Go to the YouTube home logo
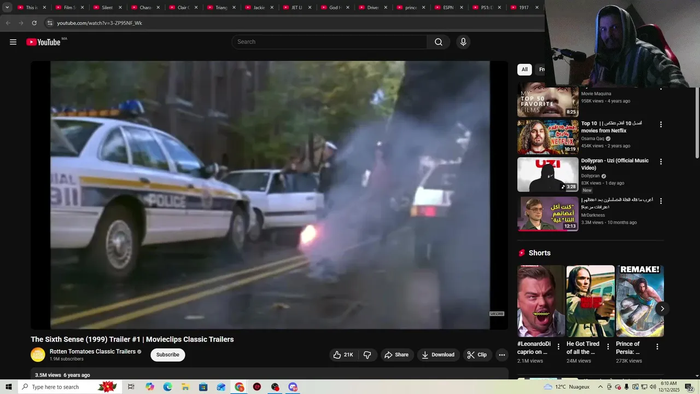The image size is (700, 394). coord(43,42)
